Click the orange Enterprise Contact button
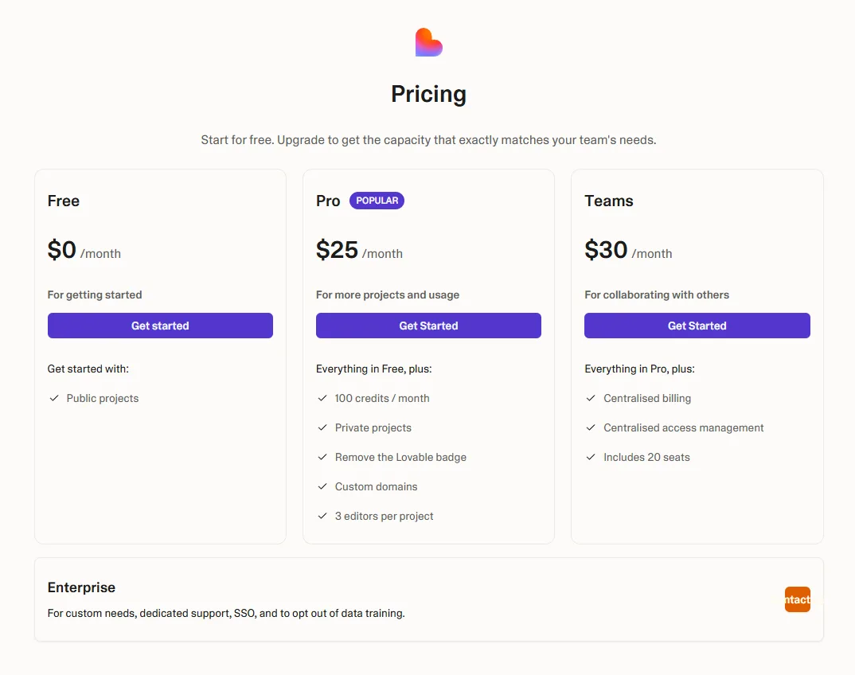The height and width of the screenshot is (675, 855). click(797, 599)
